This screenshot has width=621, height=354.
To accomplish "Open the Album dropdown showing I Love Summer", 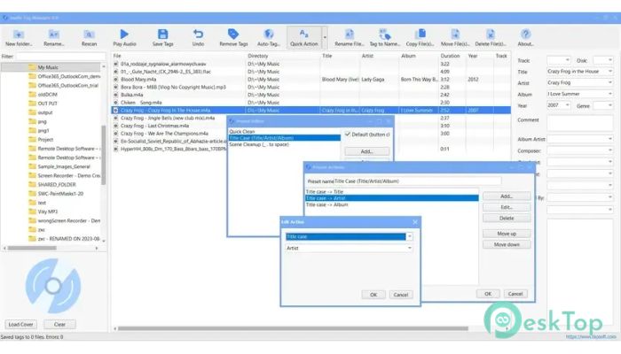I will point(610,94).
